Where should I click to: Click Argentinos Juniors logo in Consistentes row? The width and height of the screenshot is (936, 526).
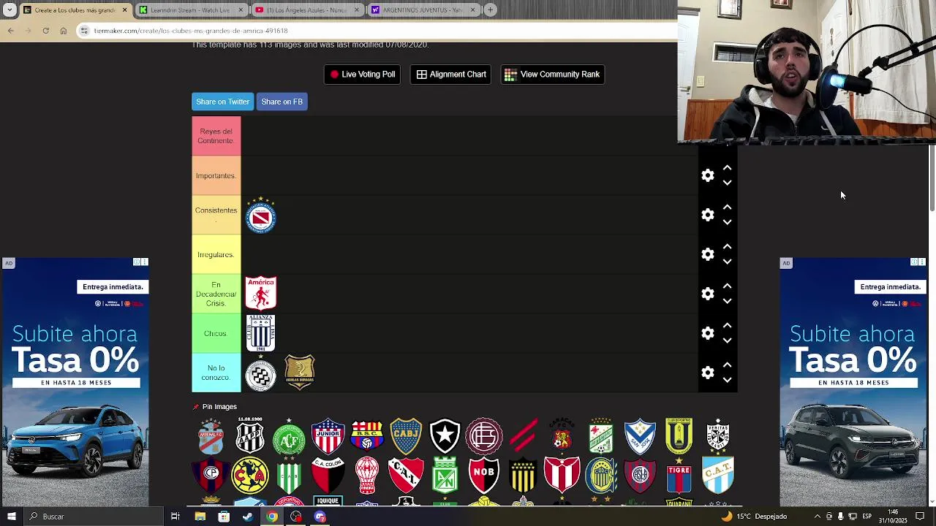tap(260, 216)
